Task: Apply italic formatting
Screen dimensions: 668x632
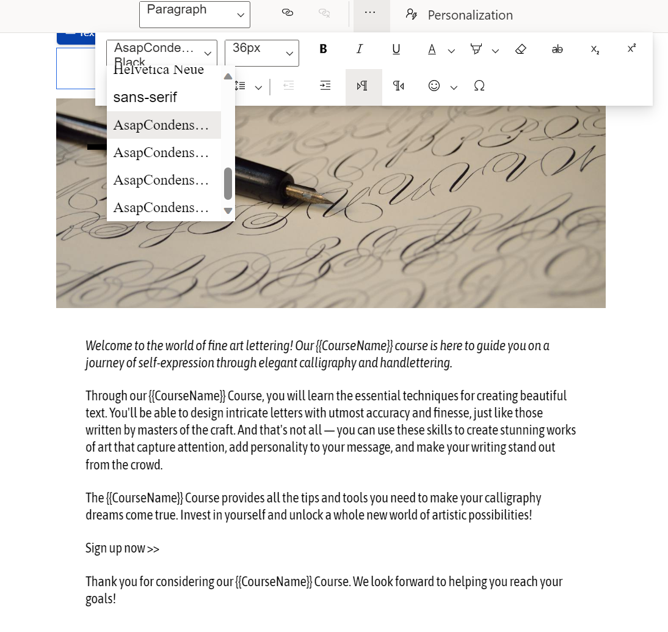Action: point(360,49)
